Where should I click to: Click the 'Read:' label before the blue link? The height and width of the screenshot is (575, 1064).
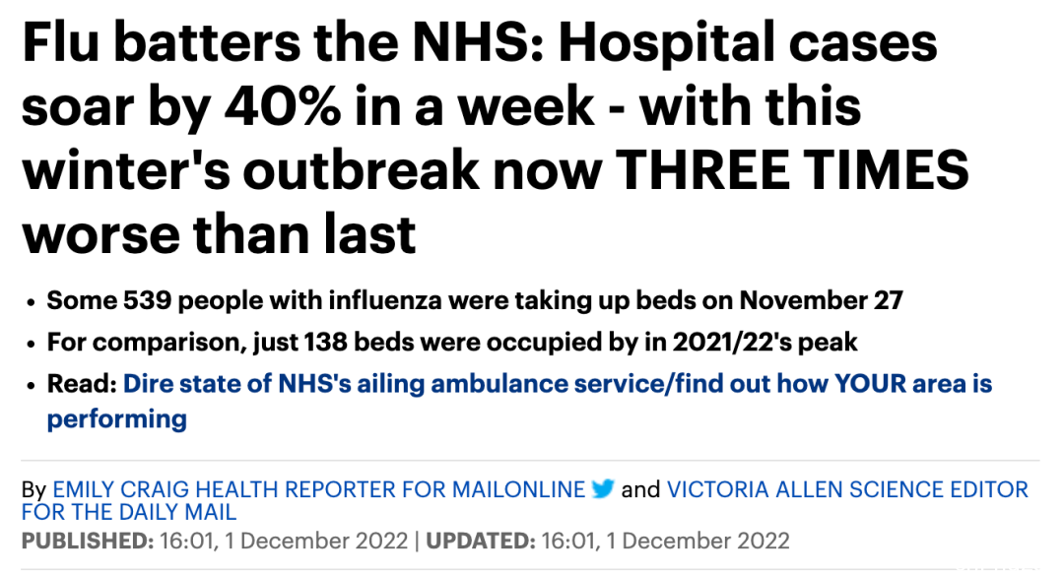click(82, 384)
